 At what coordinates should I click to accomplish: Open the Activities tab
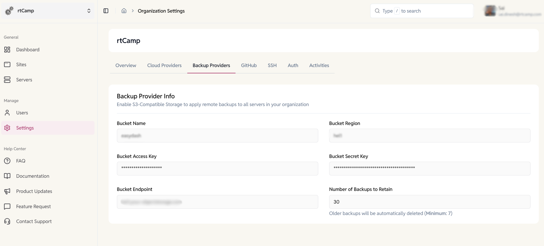tap(319, 65)
